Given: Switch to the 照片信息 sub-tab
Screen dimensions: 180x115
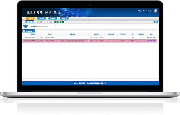Looking at the screenshot, I should (x=49, y=22).
